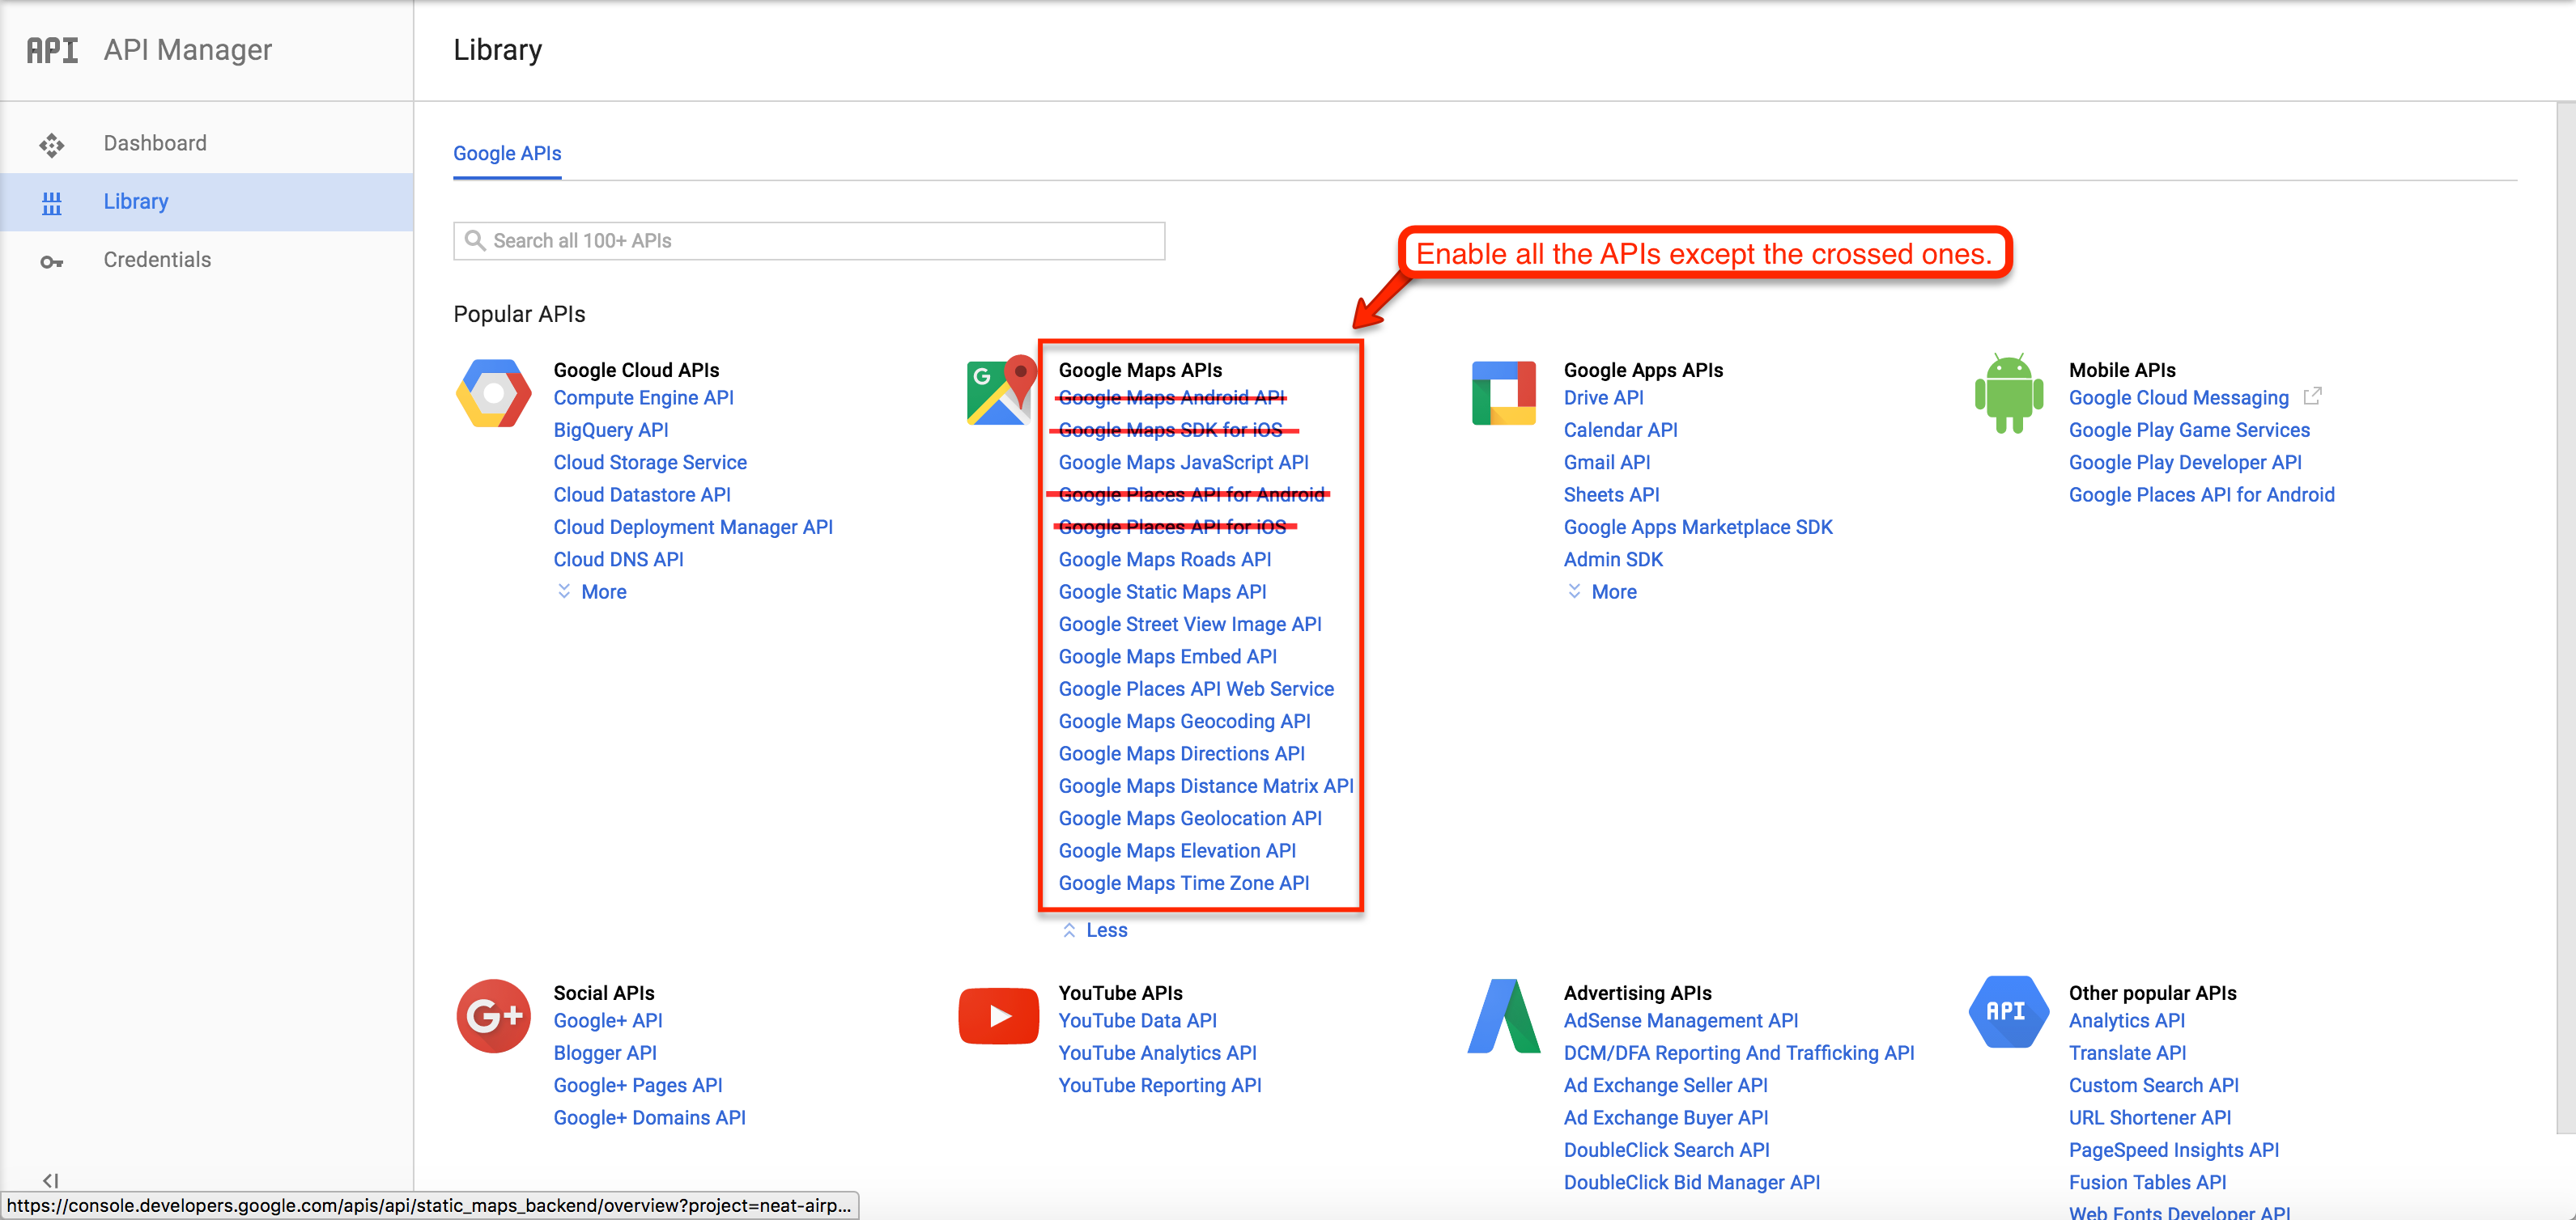Open Google Static Maps API

click(1162, 591)
